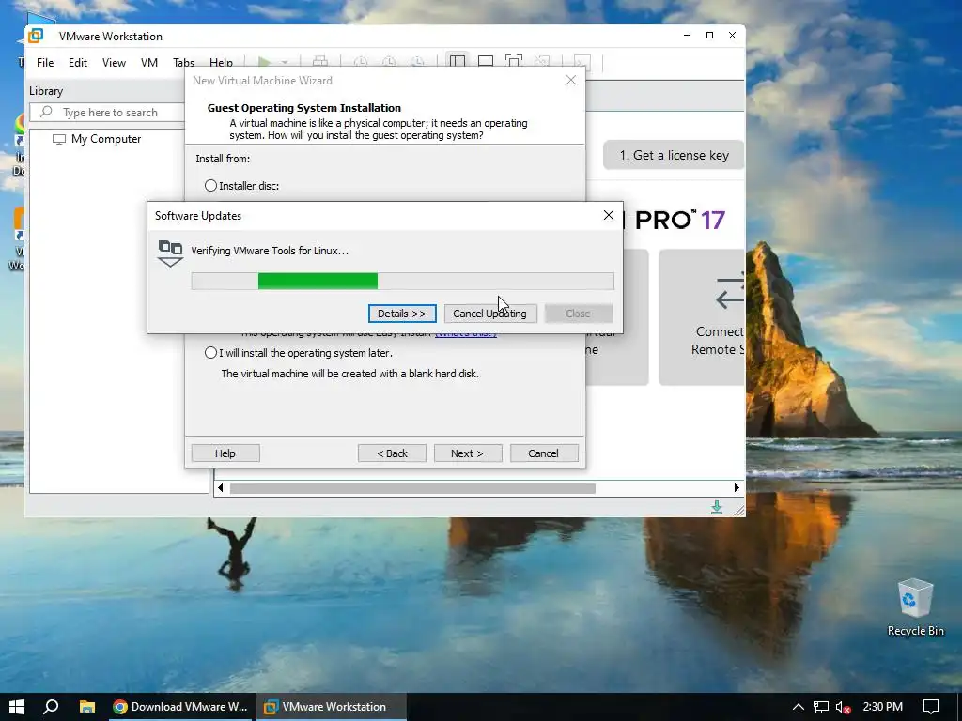Click the horizontal scrollbar right arrow
This screenshot has height=721, width=962.
click(x=737, y=488)
